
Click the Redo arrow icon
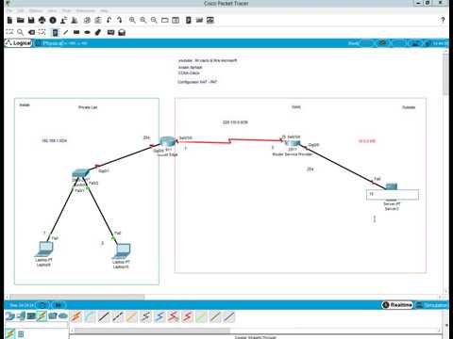[120, 21]
